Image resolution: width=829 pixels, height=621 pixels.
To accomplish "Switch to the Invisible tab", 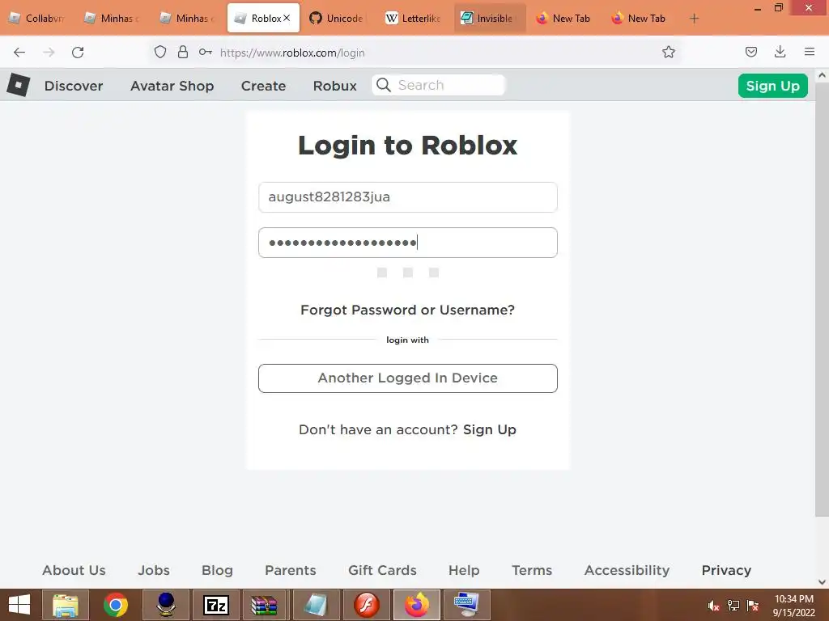I will pyautogui.click(x=490, y=18).
